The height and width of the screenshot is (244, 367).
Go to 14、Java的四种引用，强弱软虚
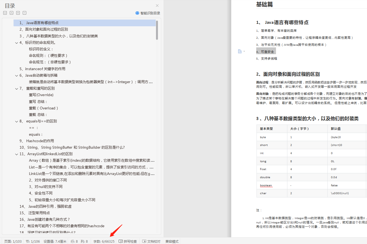(x=46, y=206)
